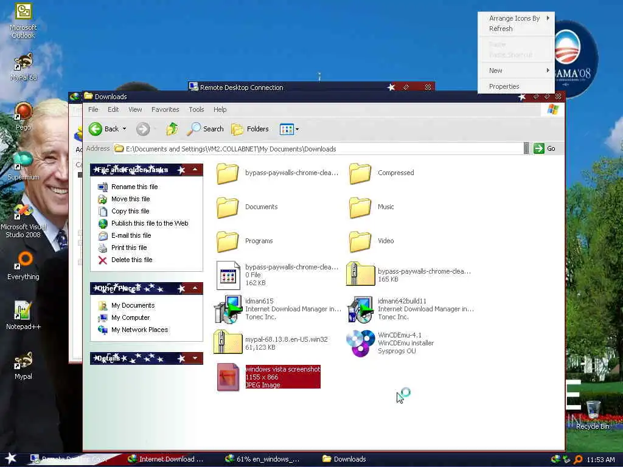Screen dimensions: 623x467
Task: Select the bypass-paywalls-chrome-clea folder icon
Action: click(228, 173)
